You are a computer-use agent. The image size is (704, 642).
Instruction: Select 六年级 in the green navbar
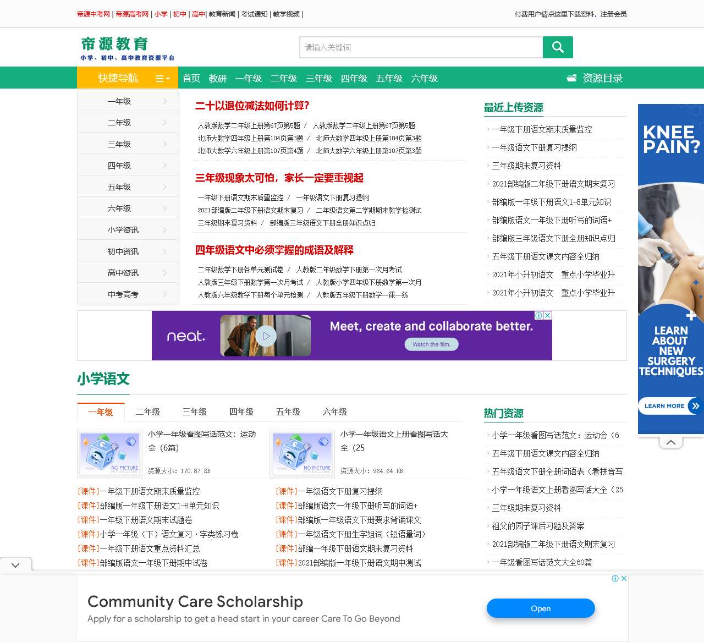425,78
